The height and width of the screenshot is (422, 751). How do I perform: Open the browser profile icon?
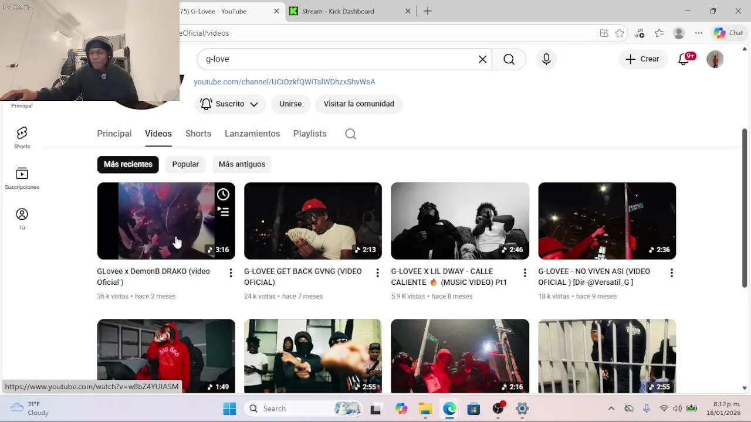coord(679,33)
